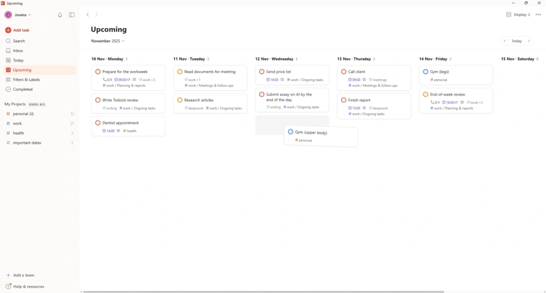Mark Send price list complete
The height and width of the screenshot is (293, 546).
[262, 72]
